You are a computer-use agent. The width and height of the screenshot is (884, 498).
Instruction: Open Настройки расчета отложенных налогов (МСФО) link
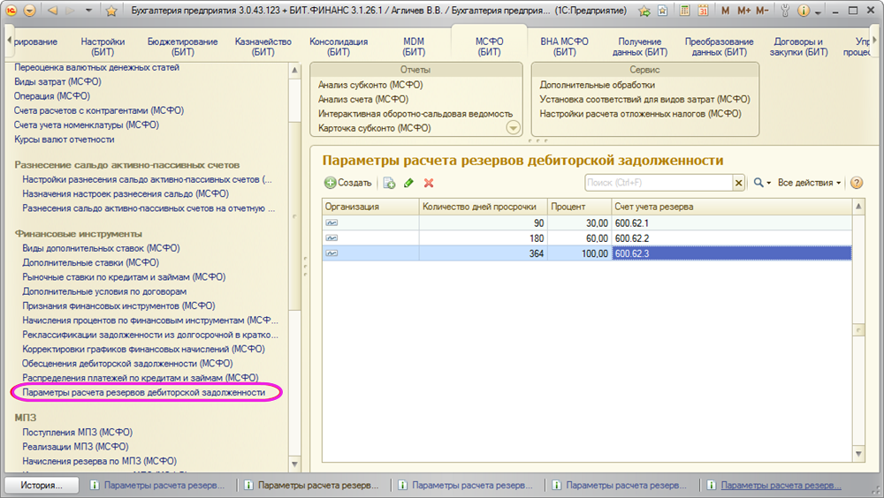(x=640, y=114)
